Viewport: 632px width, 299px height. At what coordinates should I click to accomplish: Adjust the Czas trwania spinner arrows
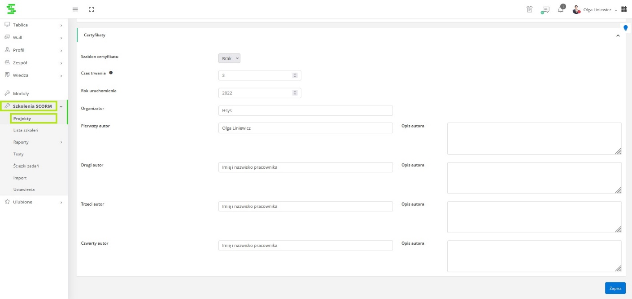pyautogui.click(x=295, y=75)
